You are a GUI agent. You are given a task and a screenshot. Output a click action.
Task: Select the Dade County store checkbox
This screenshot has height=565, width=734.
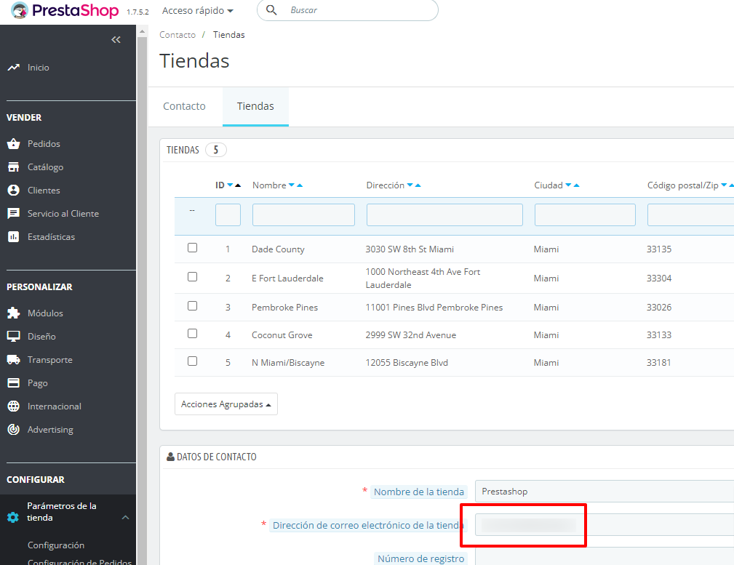click(x=192, y=248)
